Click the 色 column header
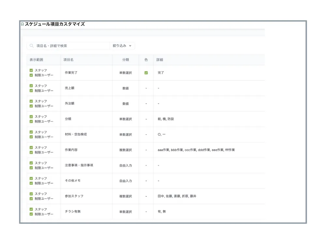Viewport: 326px width, 244px height. [146, 60]
